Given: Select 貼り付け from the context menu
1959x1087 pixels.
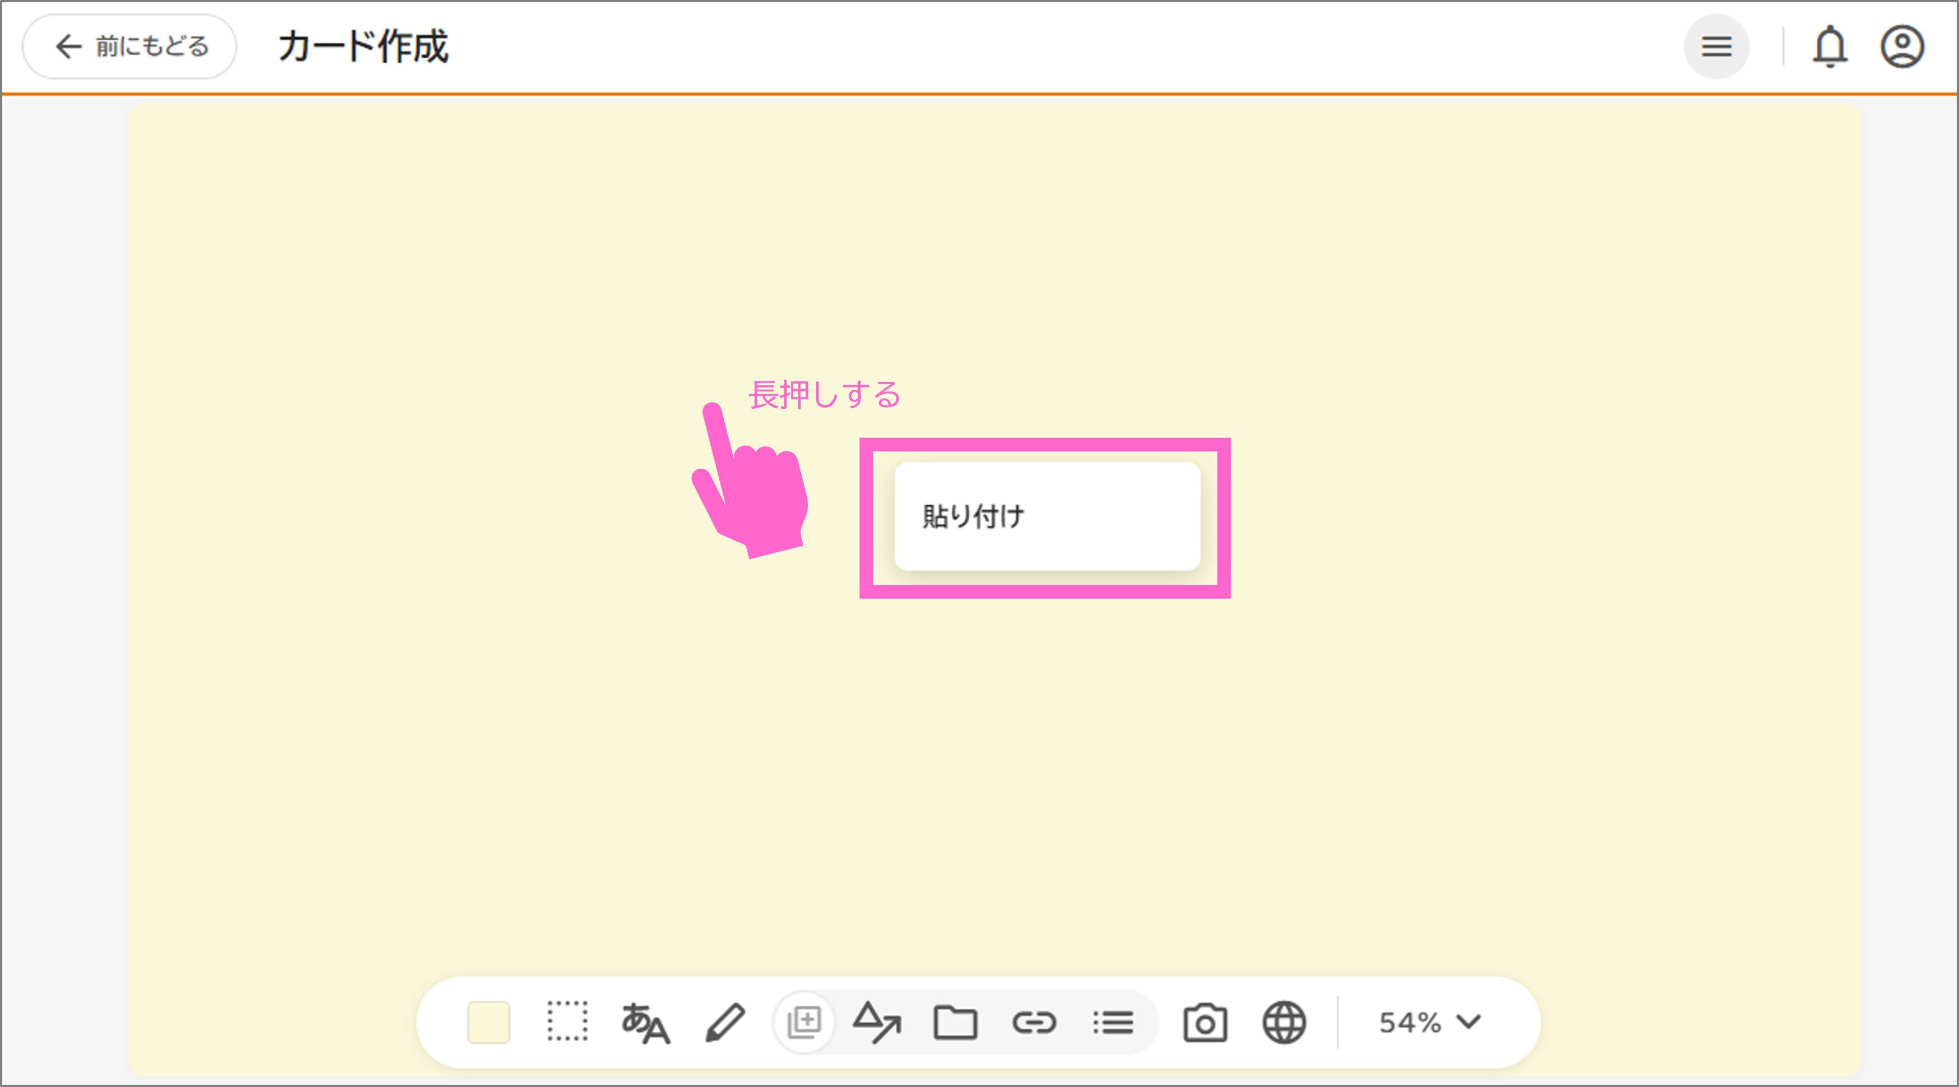Looking at the screenshot, I should [1047, 517].
